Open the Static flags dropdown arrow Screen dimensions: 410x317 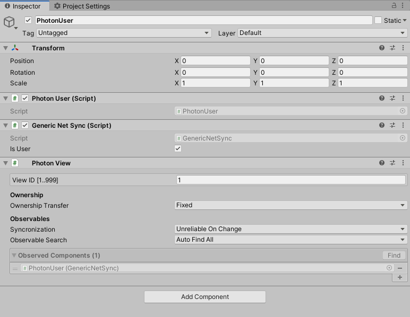point(405,20)
